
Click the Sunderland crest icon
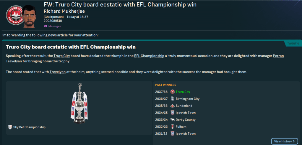(x=172, y=106)
